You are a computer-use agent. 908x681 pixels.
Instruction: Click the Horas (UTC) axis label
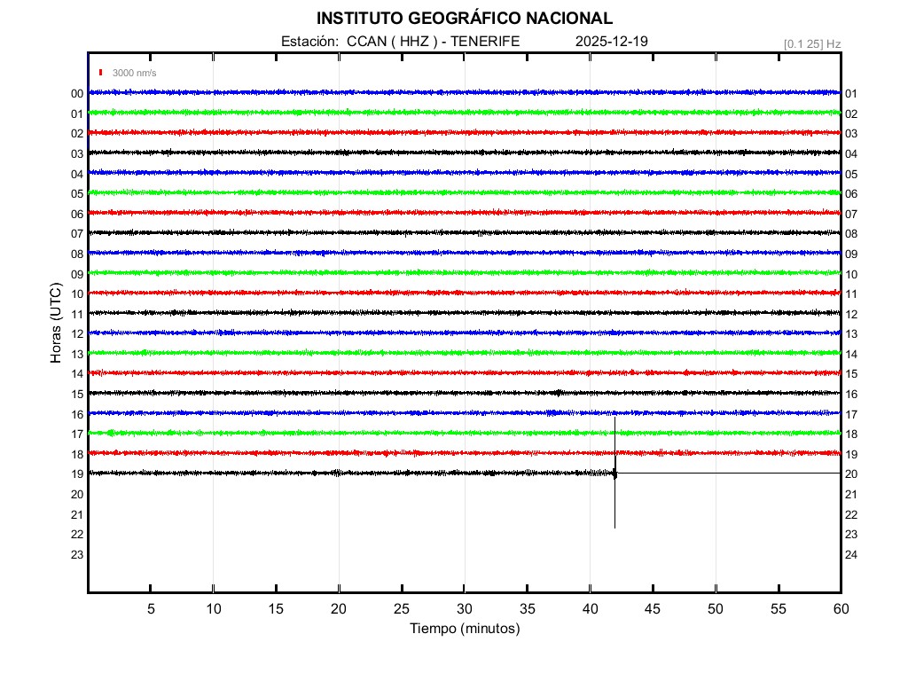point(56,324)
